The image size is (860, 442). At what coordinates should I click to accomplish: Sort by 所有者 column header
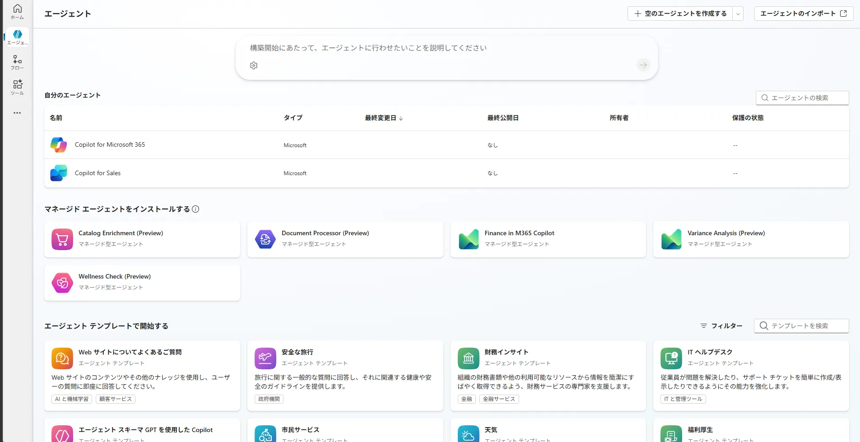619,118
